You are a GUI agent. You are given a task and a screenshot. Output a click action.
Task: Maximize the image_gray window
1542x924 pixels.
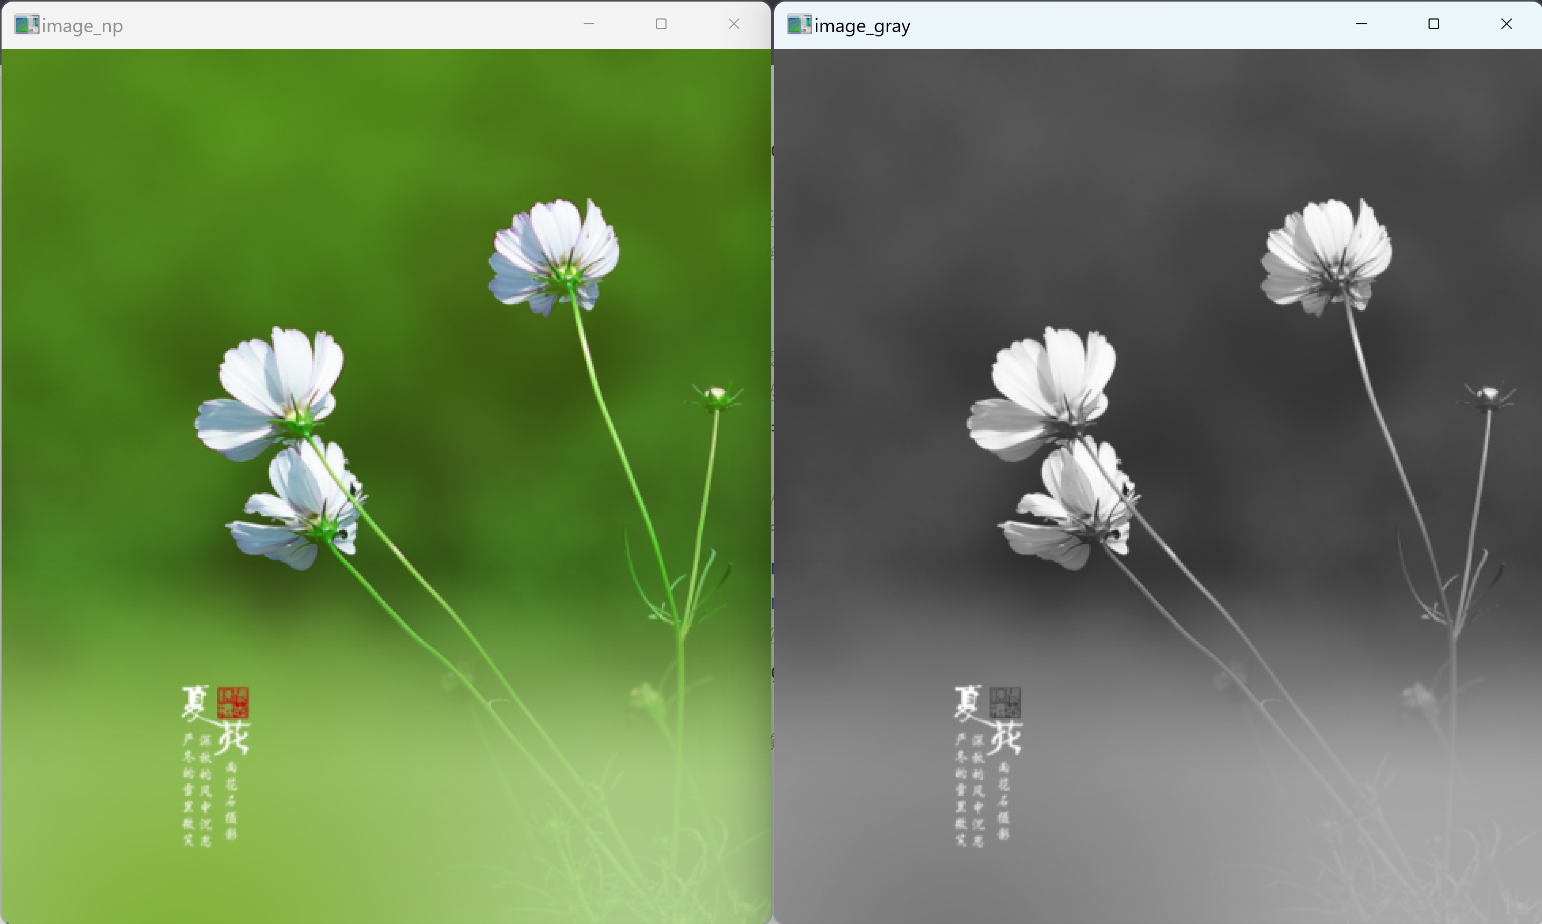click(1434, 24)
